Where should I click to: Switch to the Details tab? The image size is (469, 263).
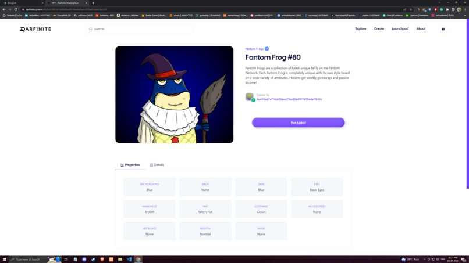pyautogui.click(x=157, y=165)
